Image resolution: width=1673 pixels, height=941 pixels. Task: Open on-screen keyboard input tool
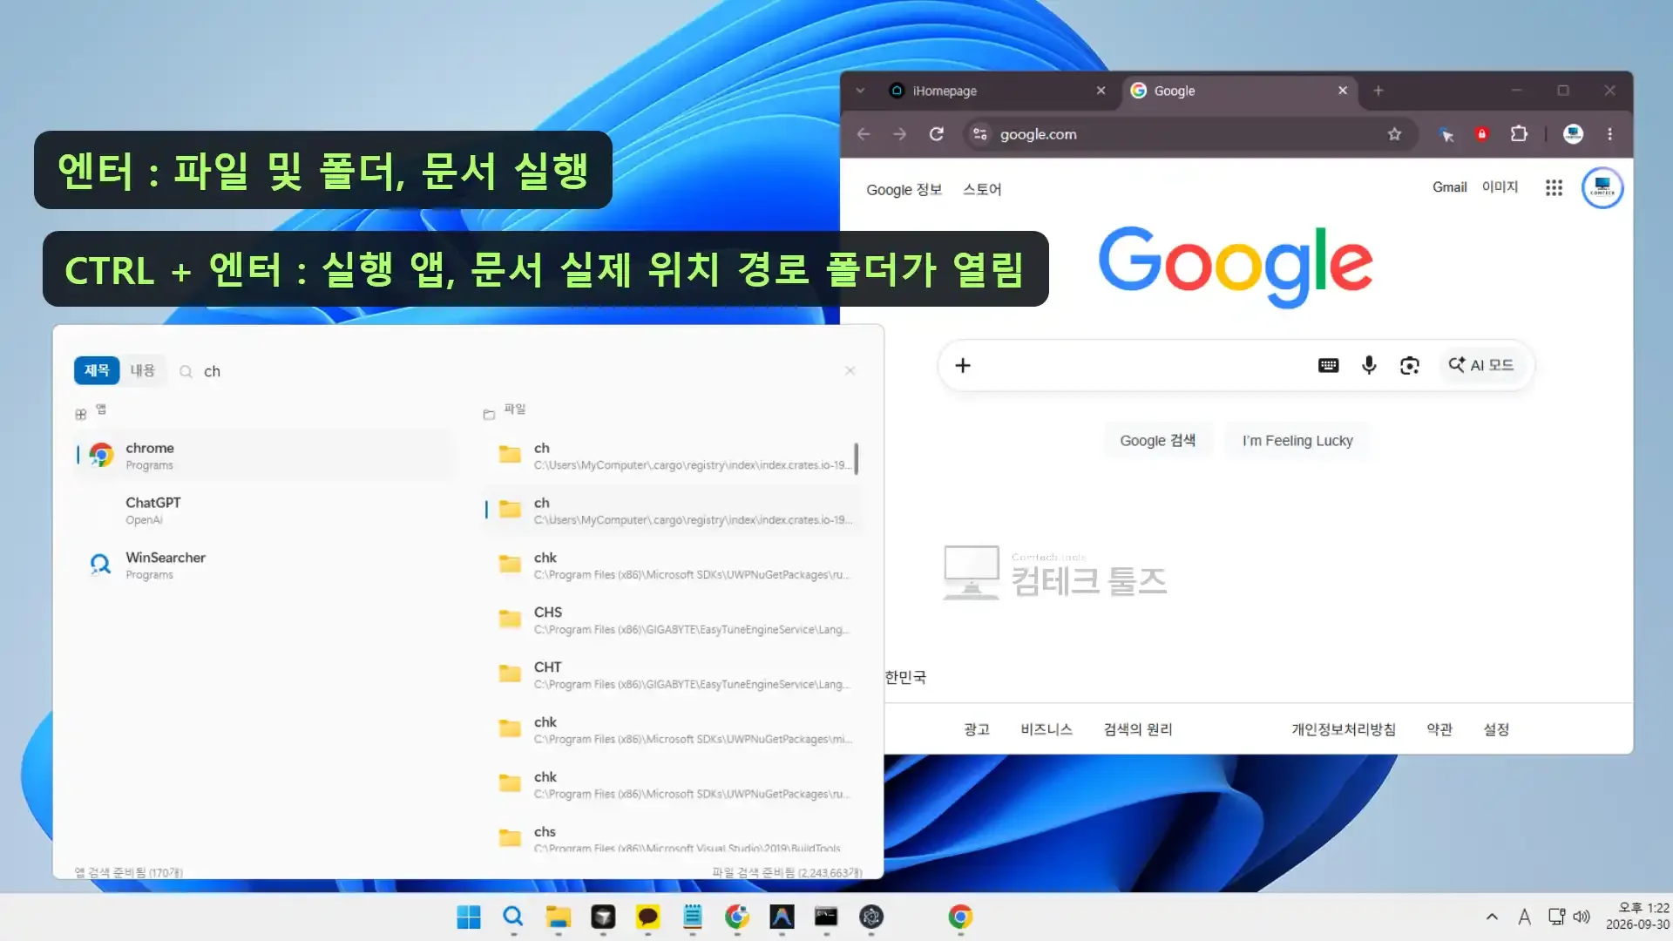point(1328,366)
